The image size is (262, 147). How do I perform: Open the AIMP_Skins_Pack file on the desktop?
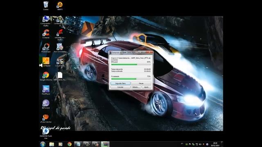point(60,76)
